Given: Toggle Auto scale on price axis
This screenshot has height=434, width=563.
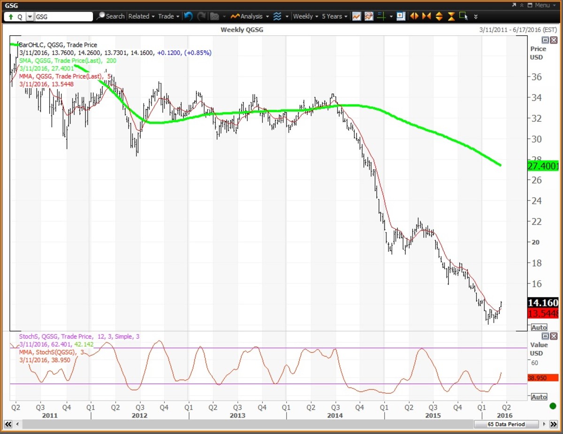Looking at the screenshot, I should [539, 327].
